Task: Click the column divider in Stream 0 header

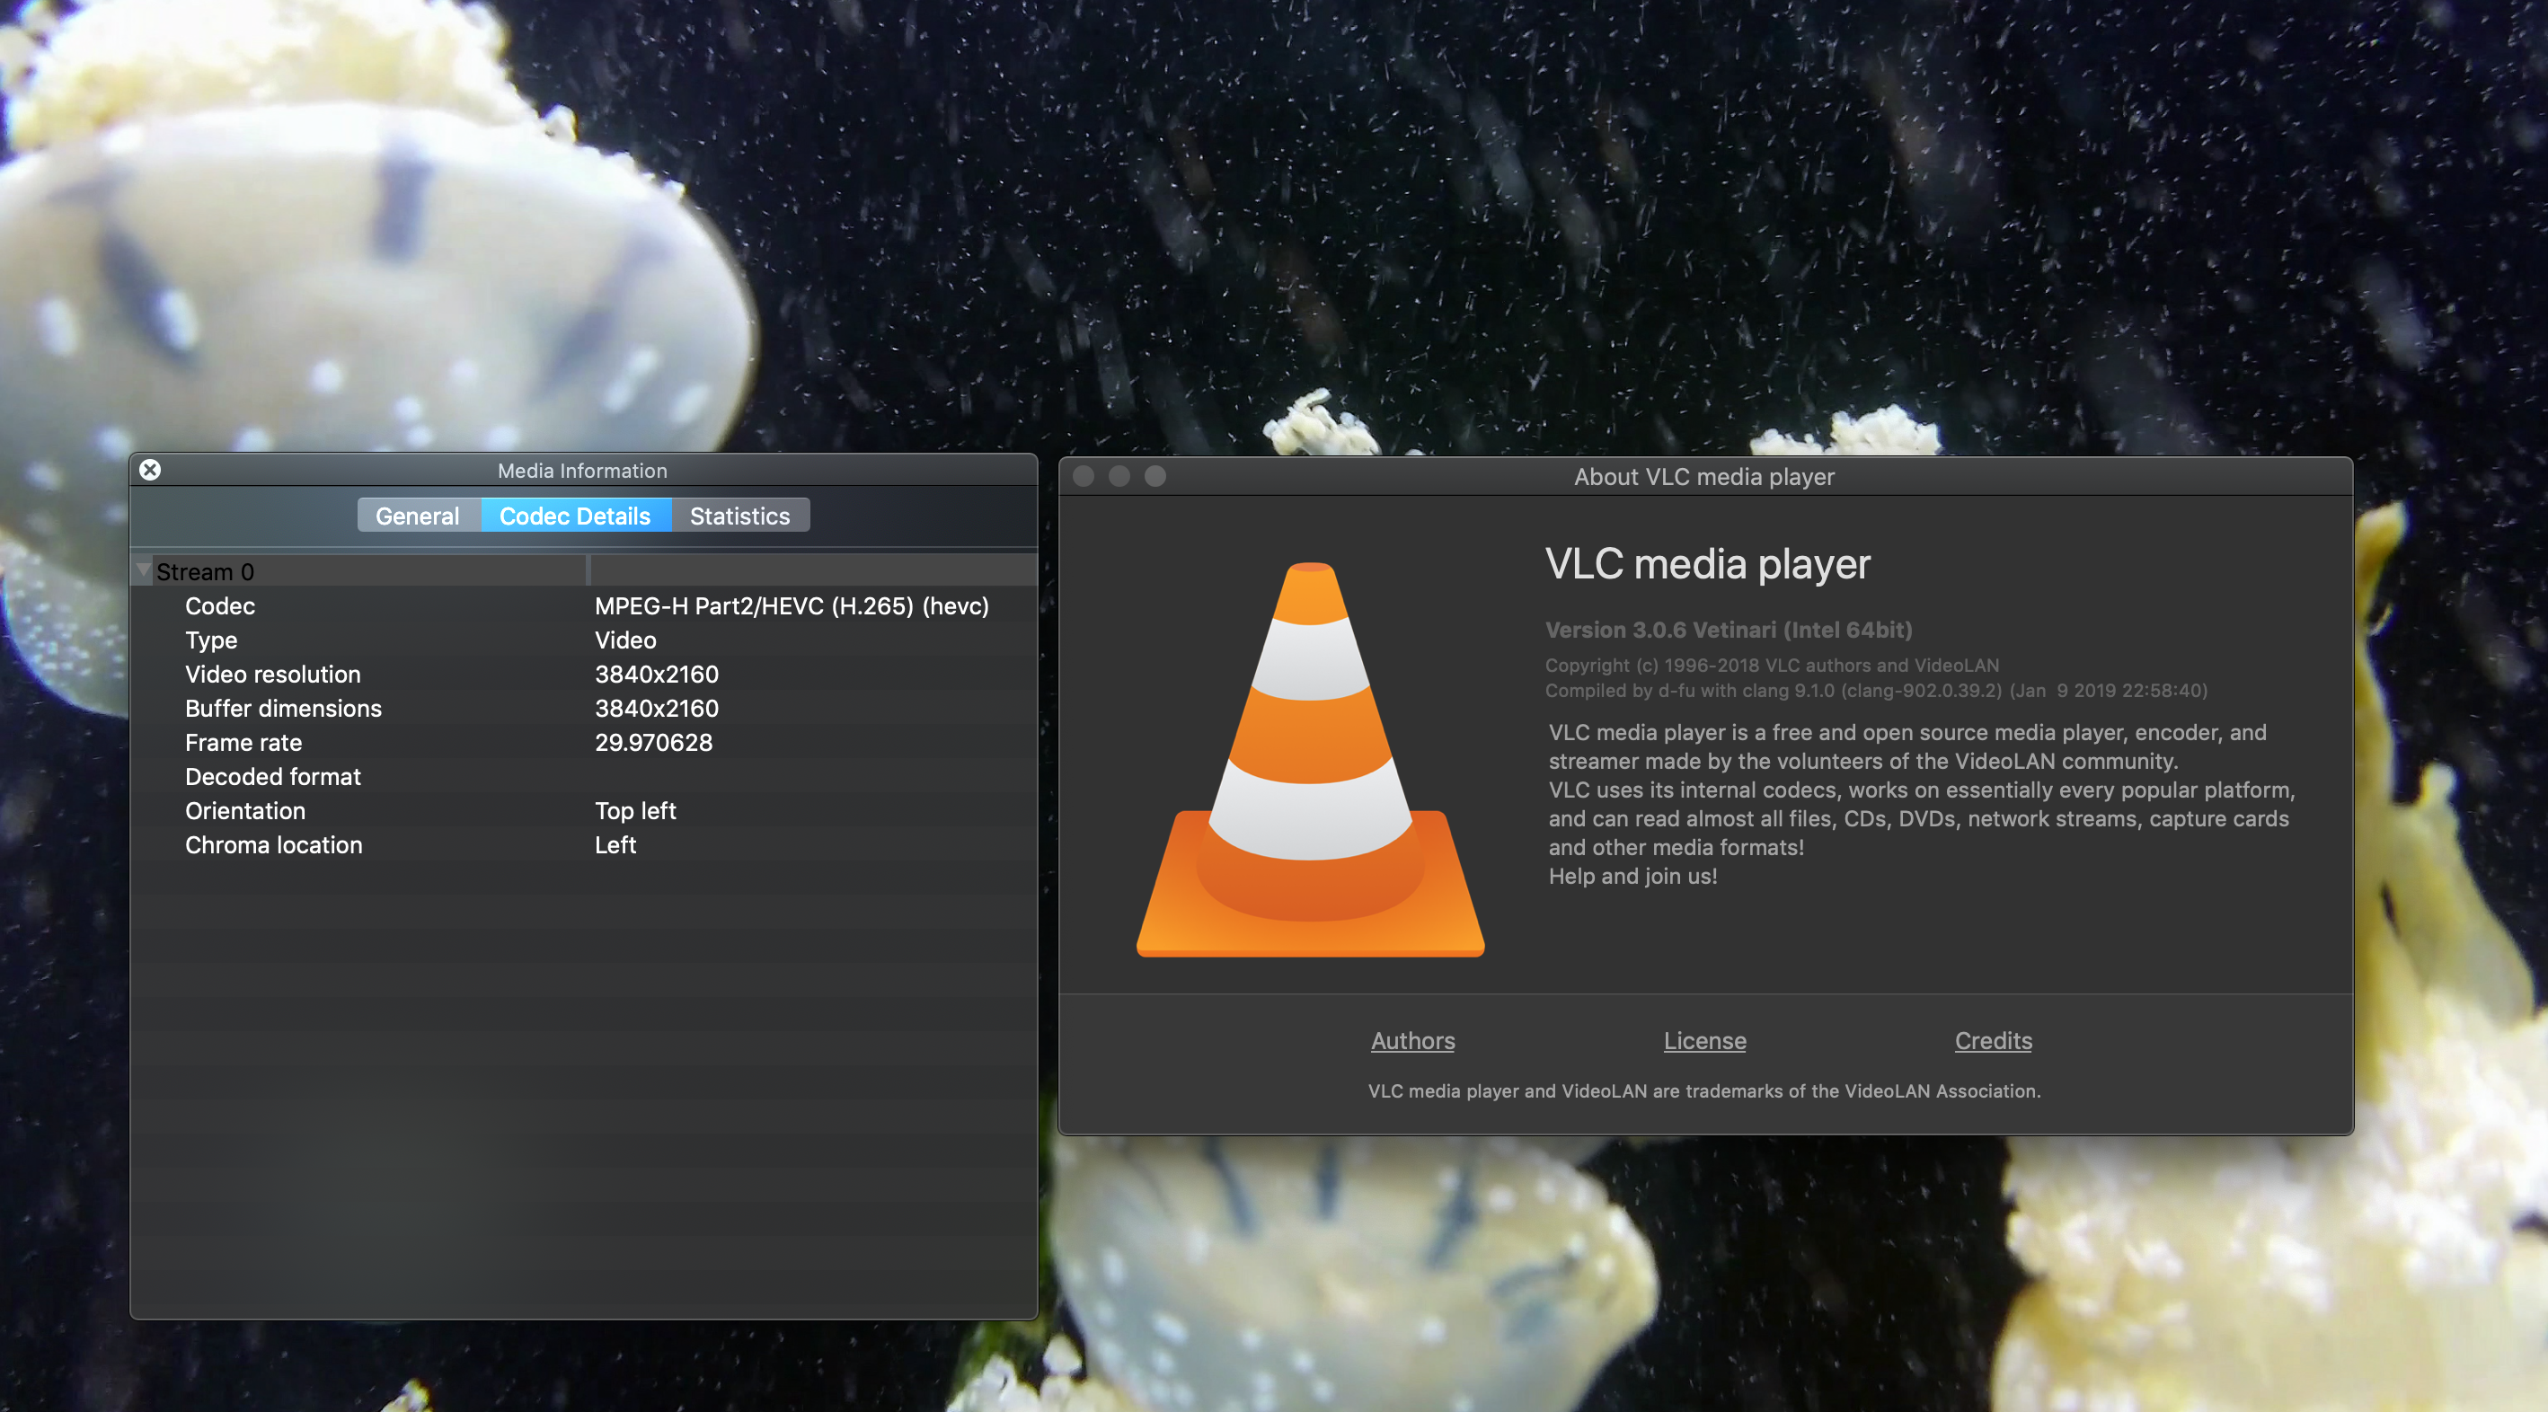Action: pyautogui.click(x=588, y=570)
